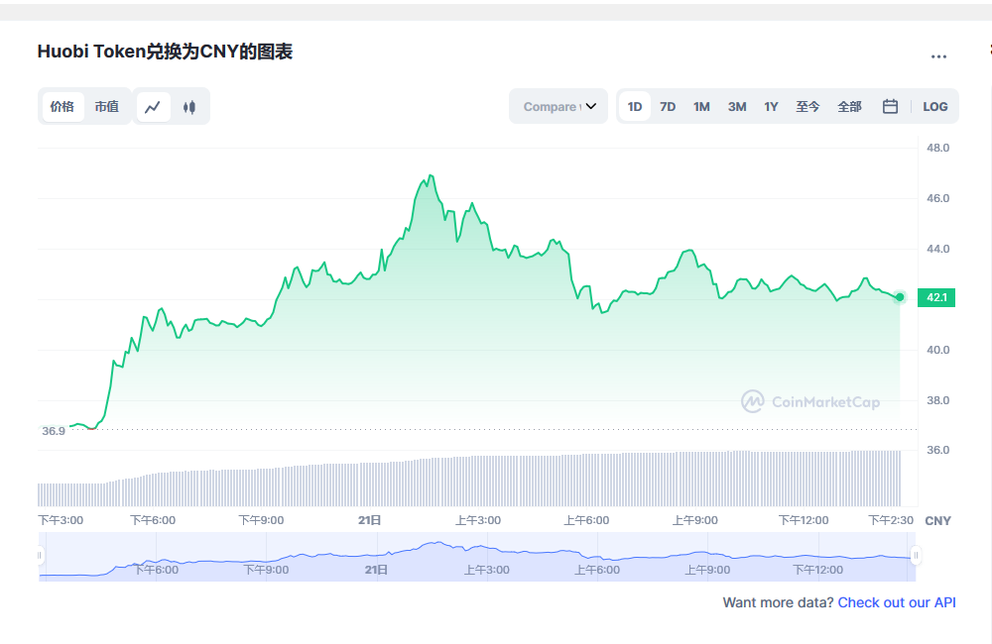The width and height of the screenshot is (992, 644).
Task: Click the 36.9 opening price label
Action: 54,431
